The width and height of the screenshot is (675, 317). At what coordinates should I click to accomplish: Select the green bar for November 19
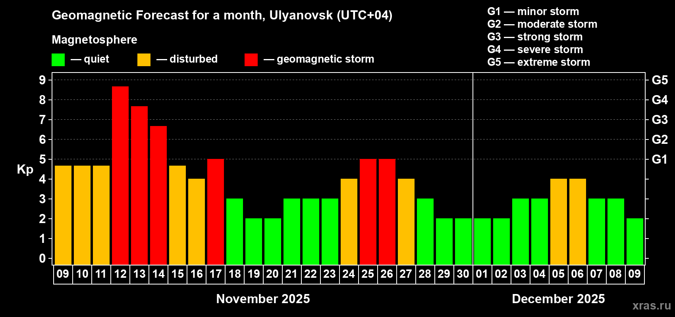(x=254, y=242)
